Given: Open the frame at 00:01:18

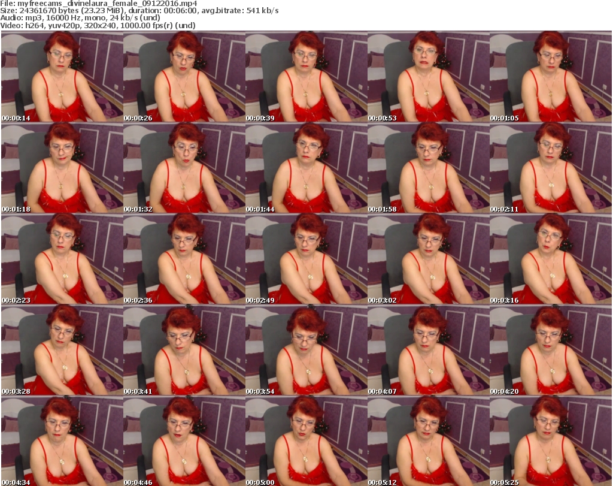Looking at the screenshot, I should (x=62, y=167).
